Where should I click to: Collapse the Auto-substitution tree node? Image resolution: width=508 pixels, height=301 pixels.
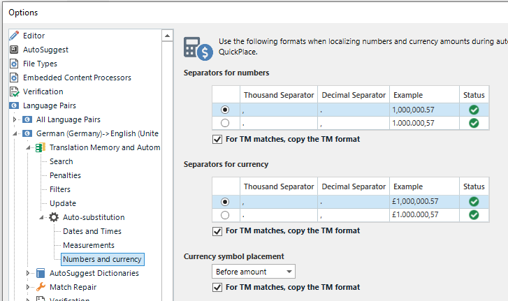[x=42, y=217]
